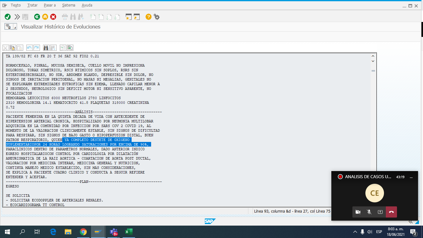Open Help with the question mark icon
423x238 pixels.
[x=149, y=17]
